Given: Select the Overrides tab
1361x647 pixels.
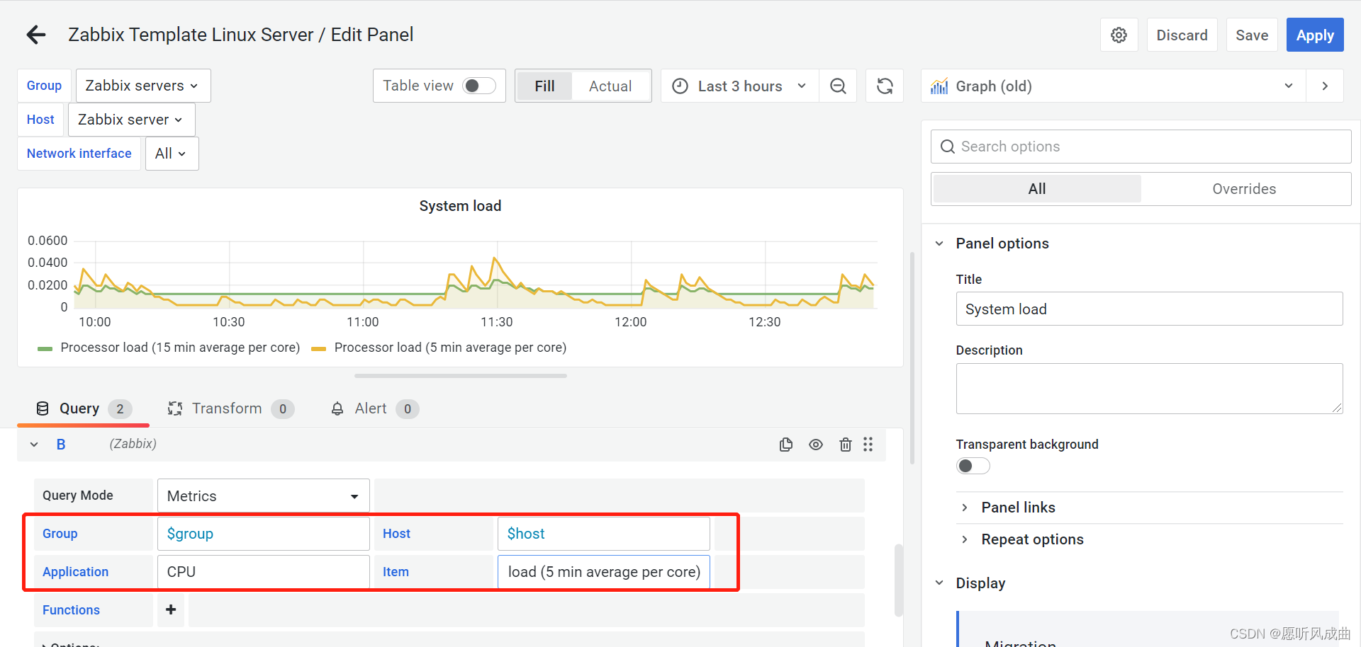Looking at the screenshot, I should (1244, 189).
